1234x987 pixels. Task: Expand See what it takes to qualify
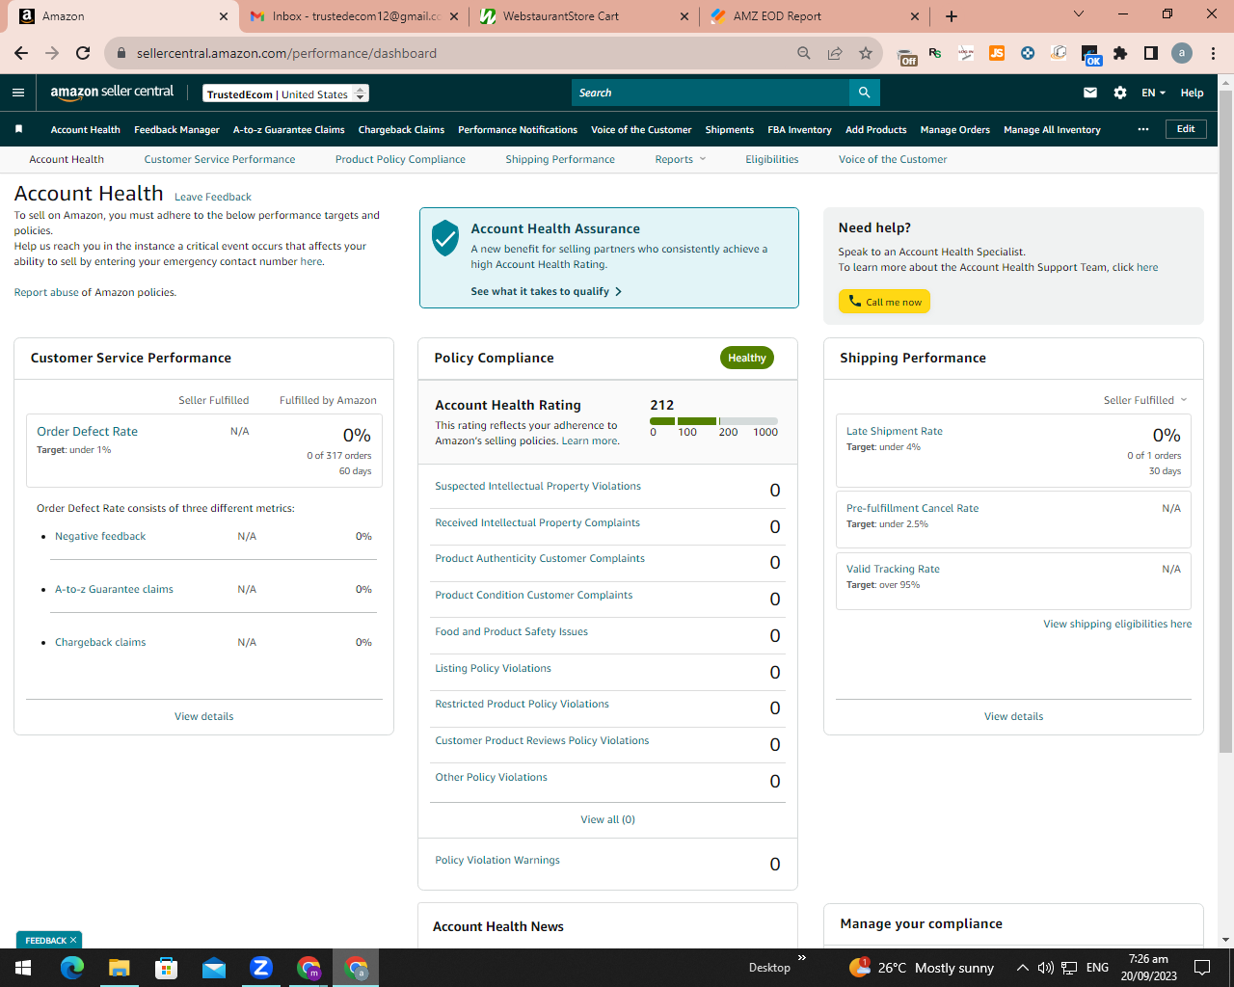[x=546, y=291]
